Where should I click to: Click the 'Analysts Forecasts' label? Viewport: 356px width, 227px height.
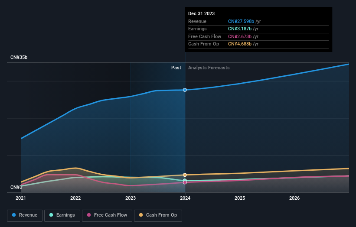point(209,68)
